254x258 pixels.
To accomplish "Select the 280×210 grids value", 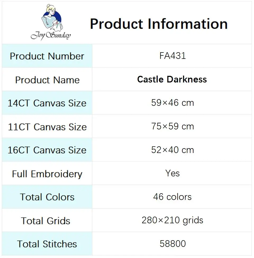I will pos(173,221).
